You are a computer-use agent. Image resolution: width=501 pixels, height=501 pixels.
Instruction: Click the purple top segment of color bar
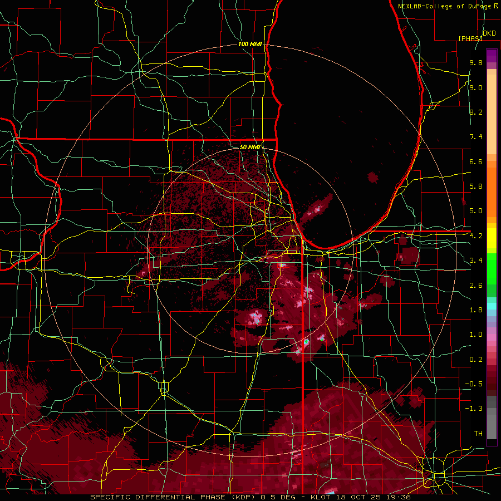[x=492, y=56]
